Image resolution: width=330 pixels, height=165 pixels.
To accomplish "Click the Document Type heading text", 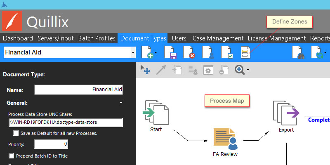I will [x=24, y=75].
